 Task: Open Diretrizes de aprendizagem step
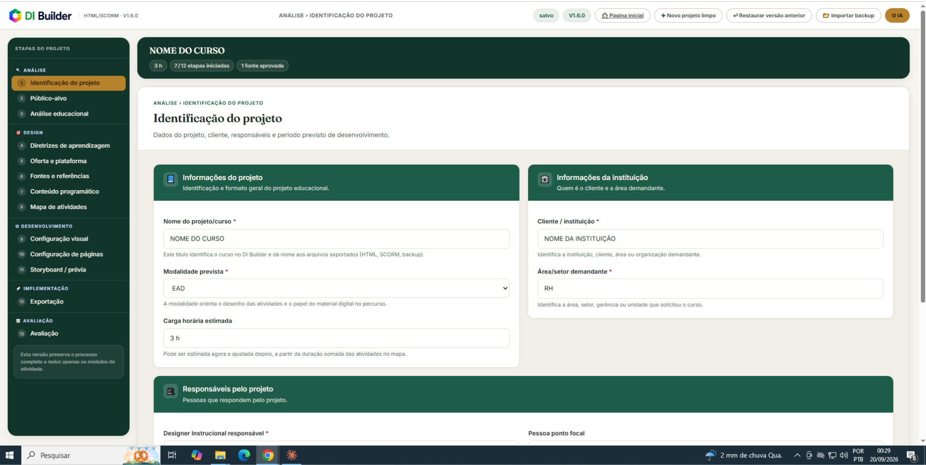68,145
